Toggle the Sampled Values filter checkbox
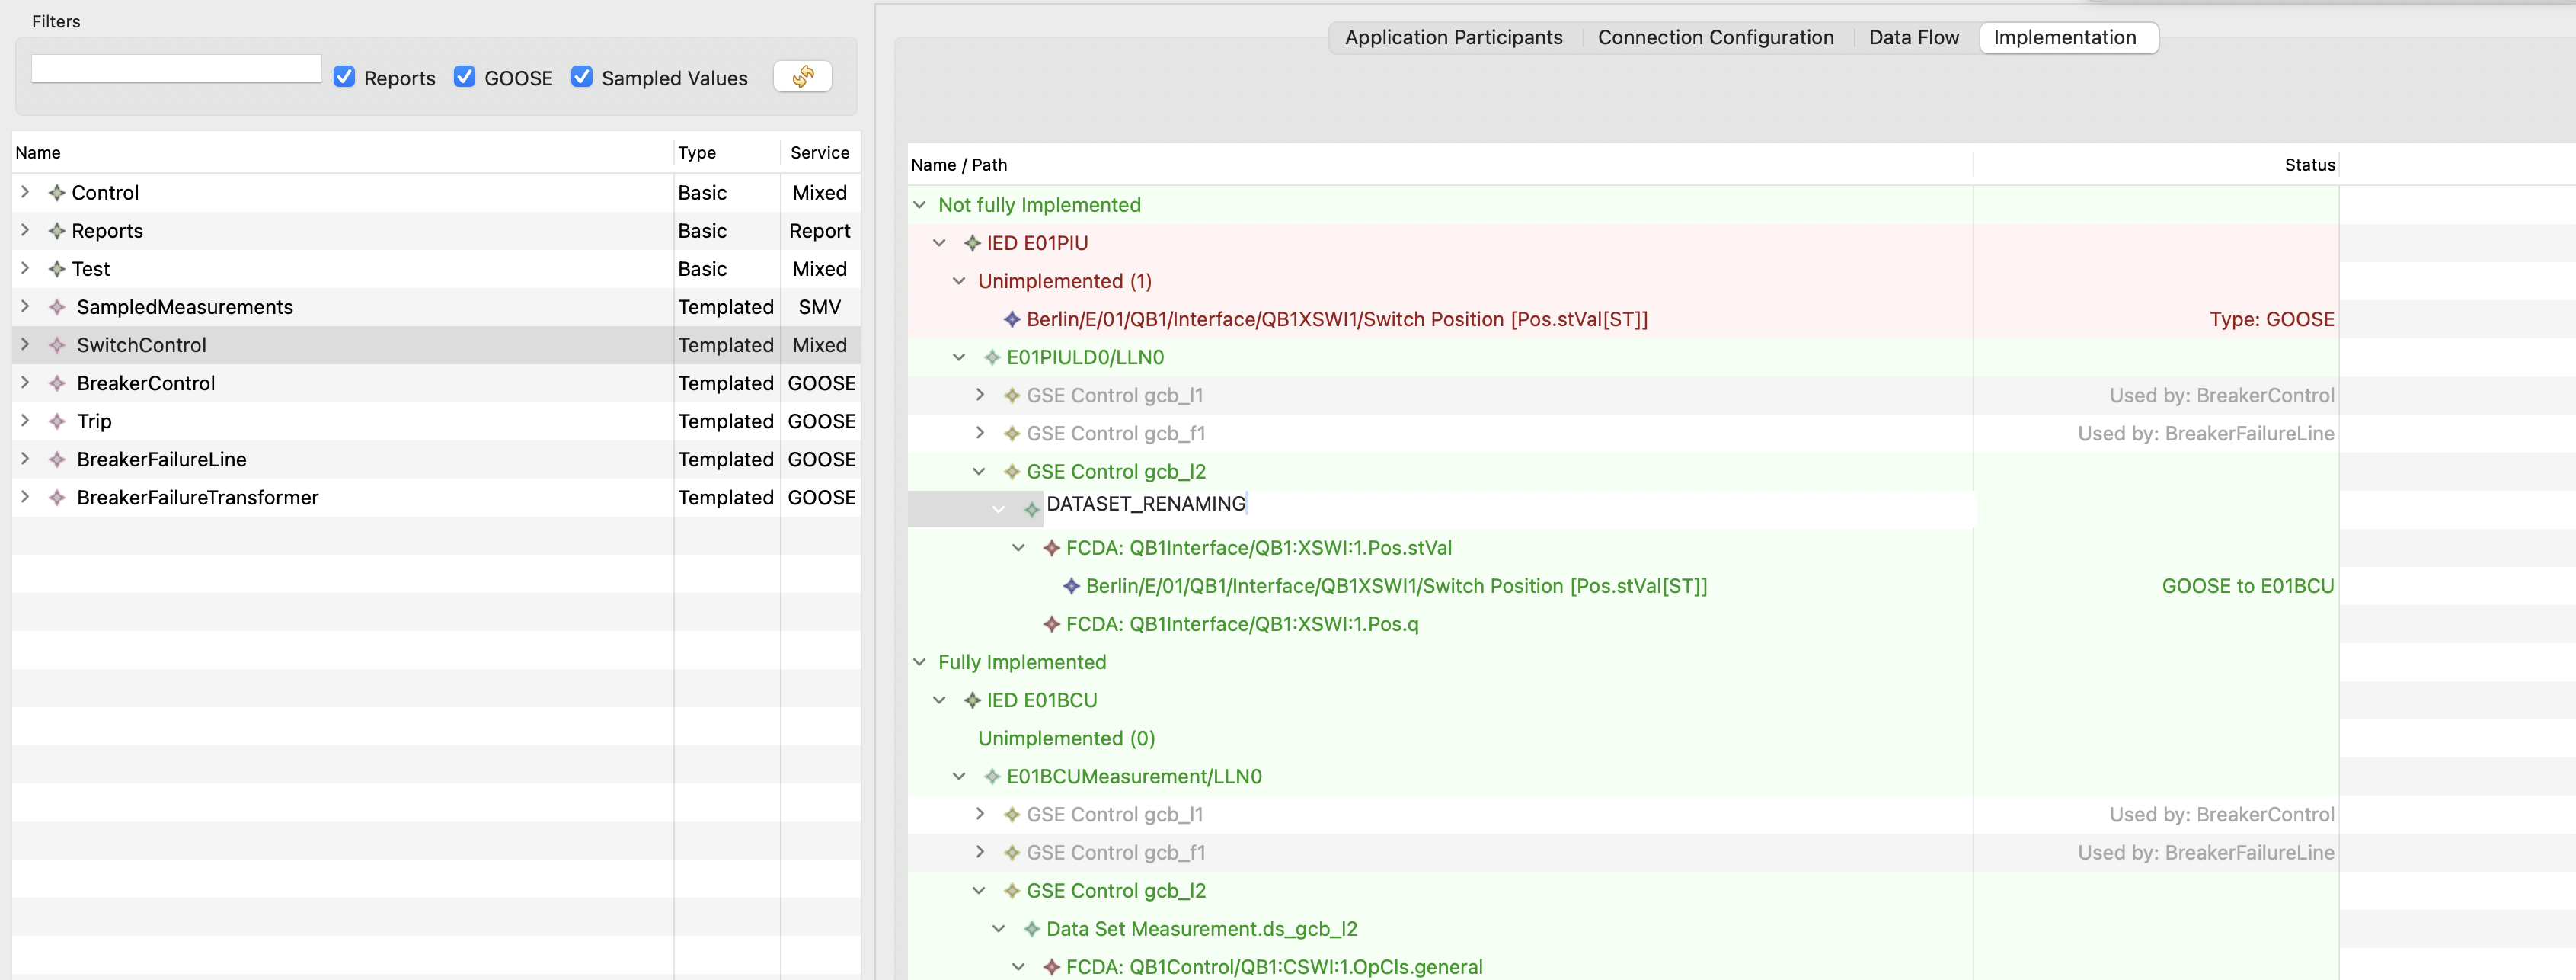Image resolution: width=2576 pixels, height=980 pixels. tap(582, 77)
